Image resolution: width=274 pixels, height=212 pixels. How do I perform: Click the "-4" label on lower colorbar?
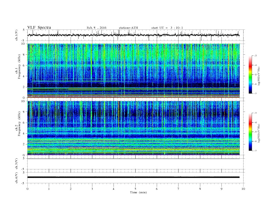255,122
